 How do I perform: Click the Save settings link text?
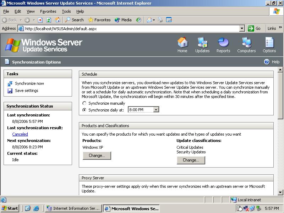27,91
